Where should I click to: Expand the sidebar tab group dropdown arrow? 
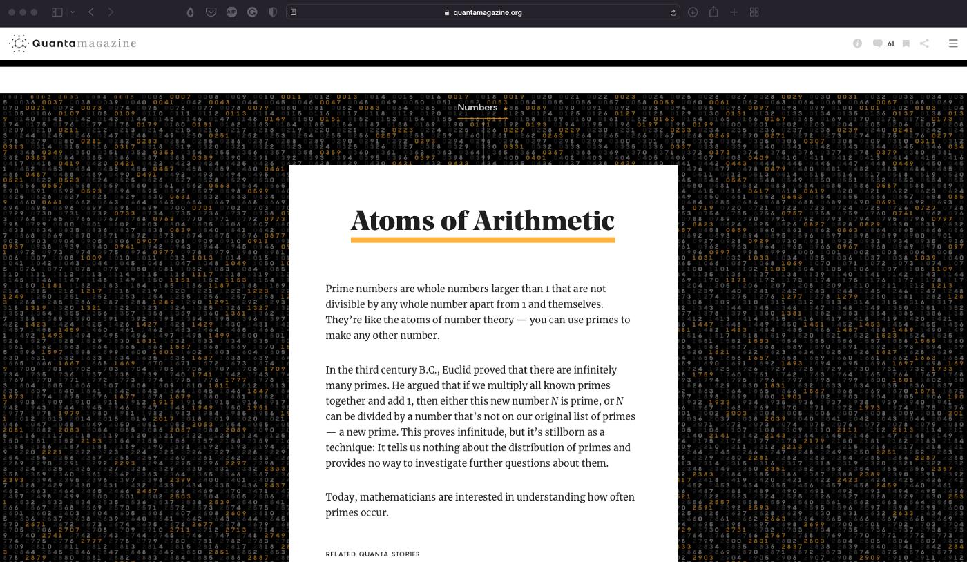[73, 12]
